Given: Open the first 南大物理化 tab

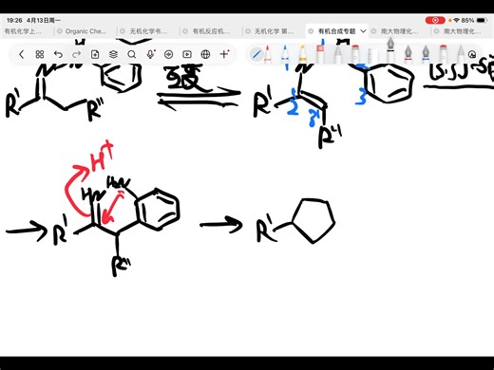Looking at the screenshot, I should pos(400,31).
